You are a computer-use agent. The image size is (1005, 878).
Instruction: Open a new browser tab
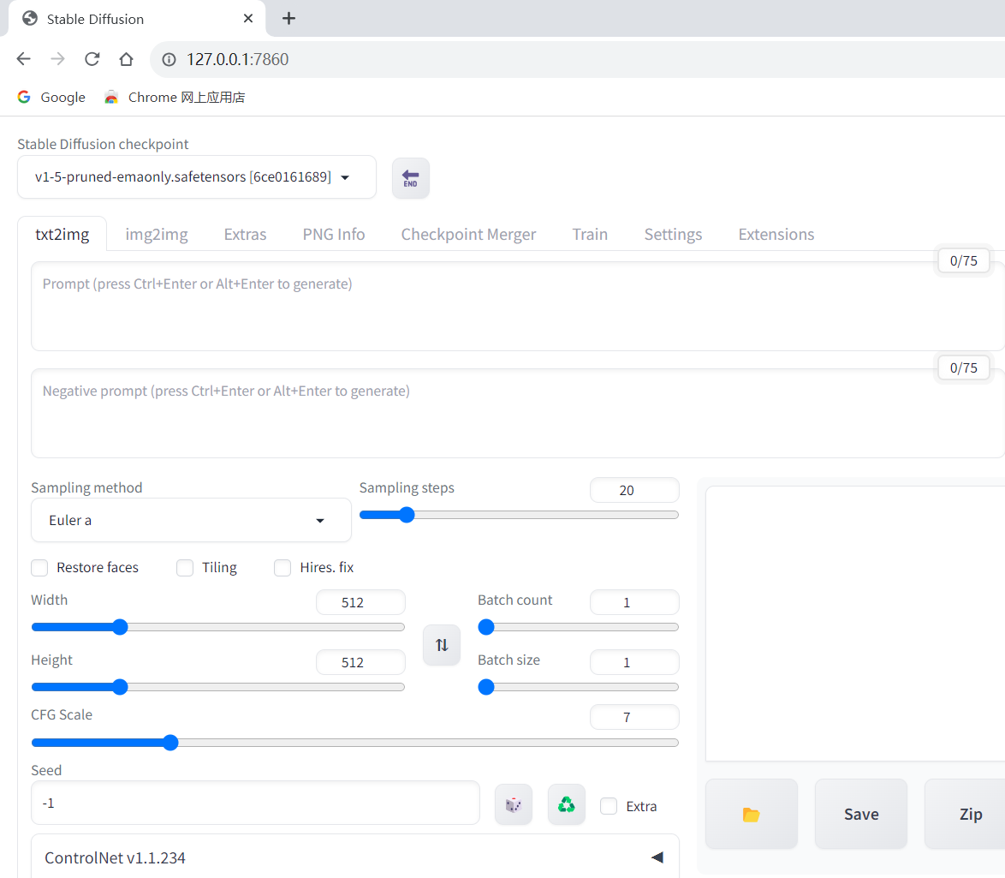pyautogui.click(x=289, y=19)
